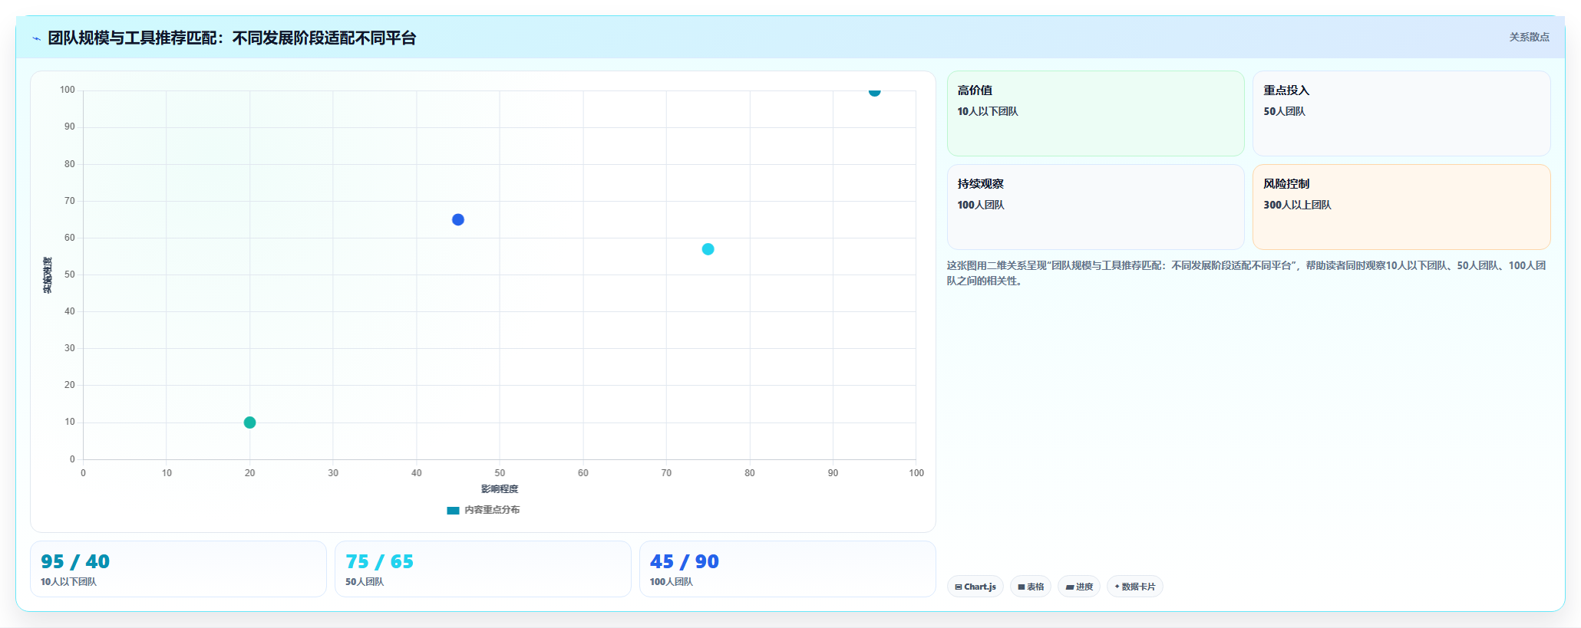1581x628 pixels.
Task: Open the 持续观察 card
Action: tap(1095, 207)
